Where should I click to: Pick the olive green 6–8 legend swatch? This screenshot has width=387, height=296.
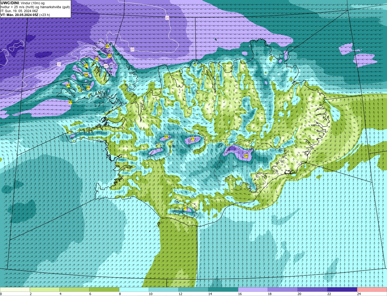point(104,290)
